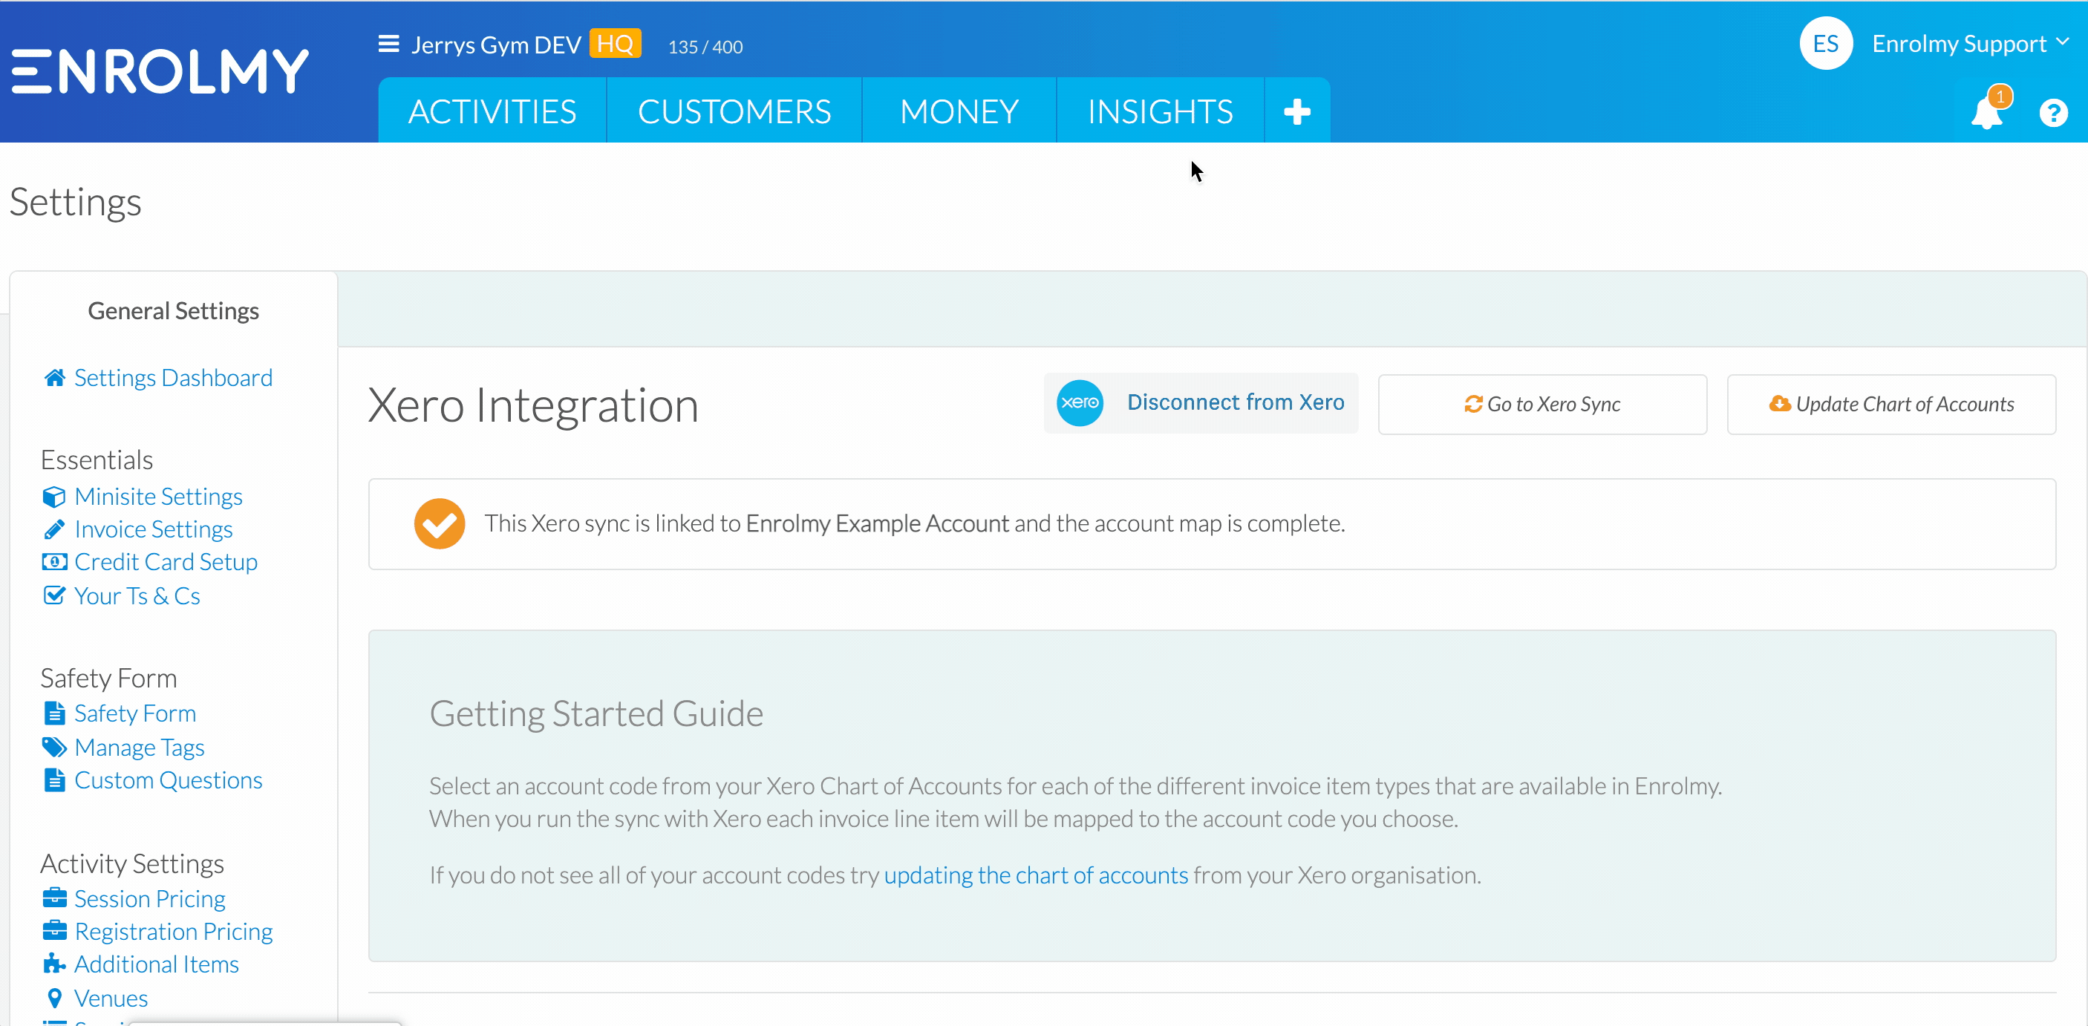Click Disconnect from Xero button

coord(1201,403)
